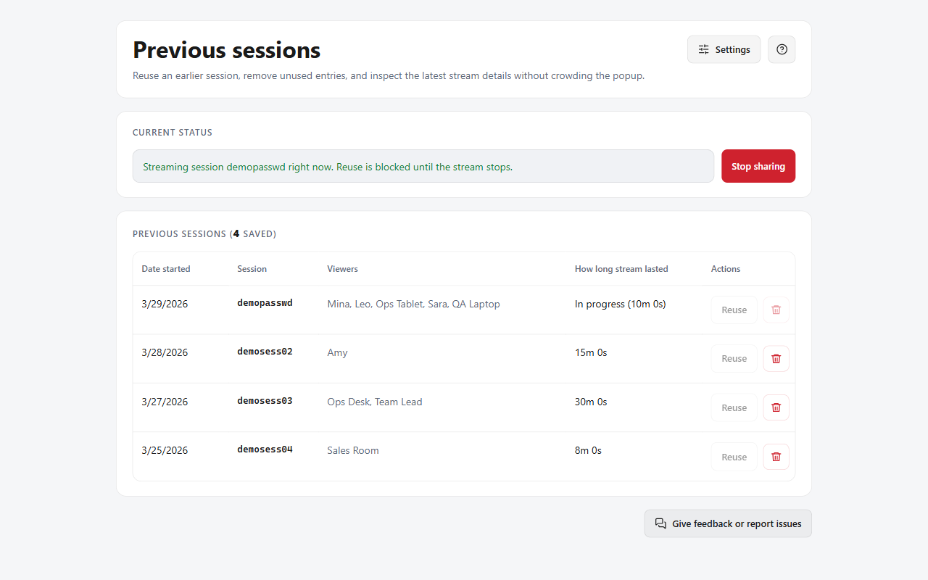Click Reuse on the demosess04 row
The height and width of the screenshot is (580, 928).
[x=734, y=457]
